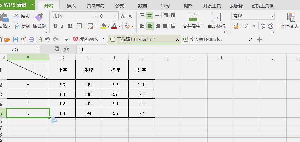Screen dimensions: 300x142
Task: Open the font size 10 dropdown
Action: (116, 16)
